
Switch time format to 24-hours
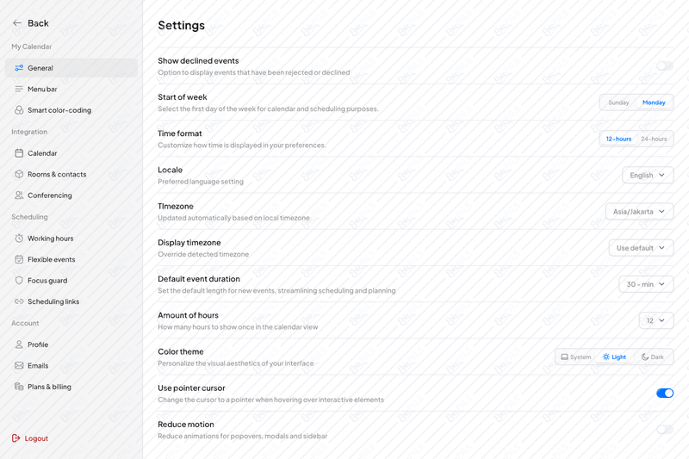(654, 140)
